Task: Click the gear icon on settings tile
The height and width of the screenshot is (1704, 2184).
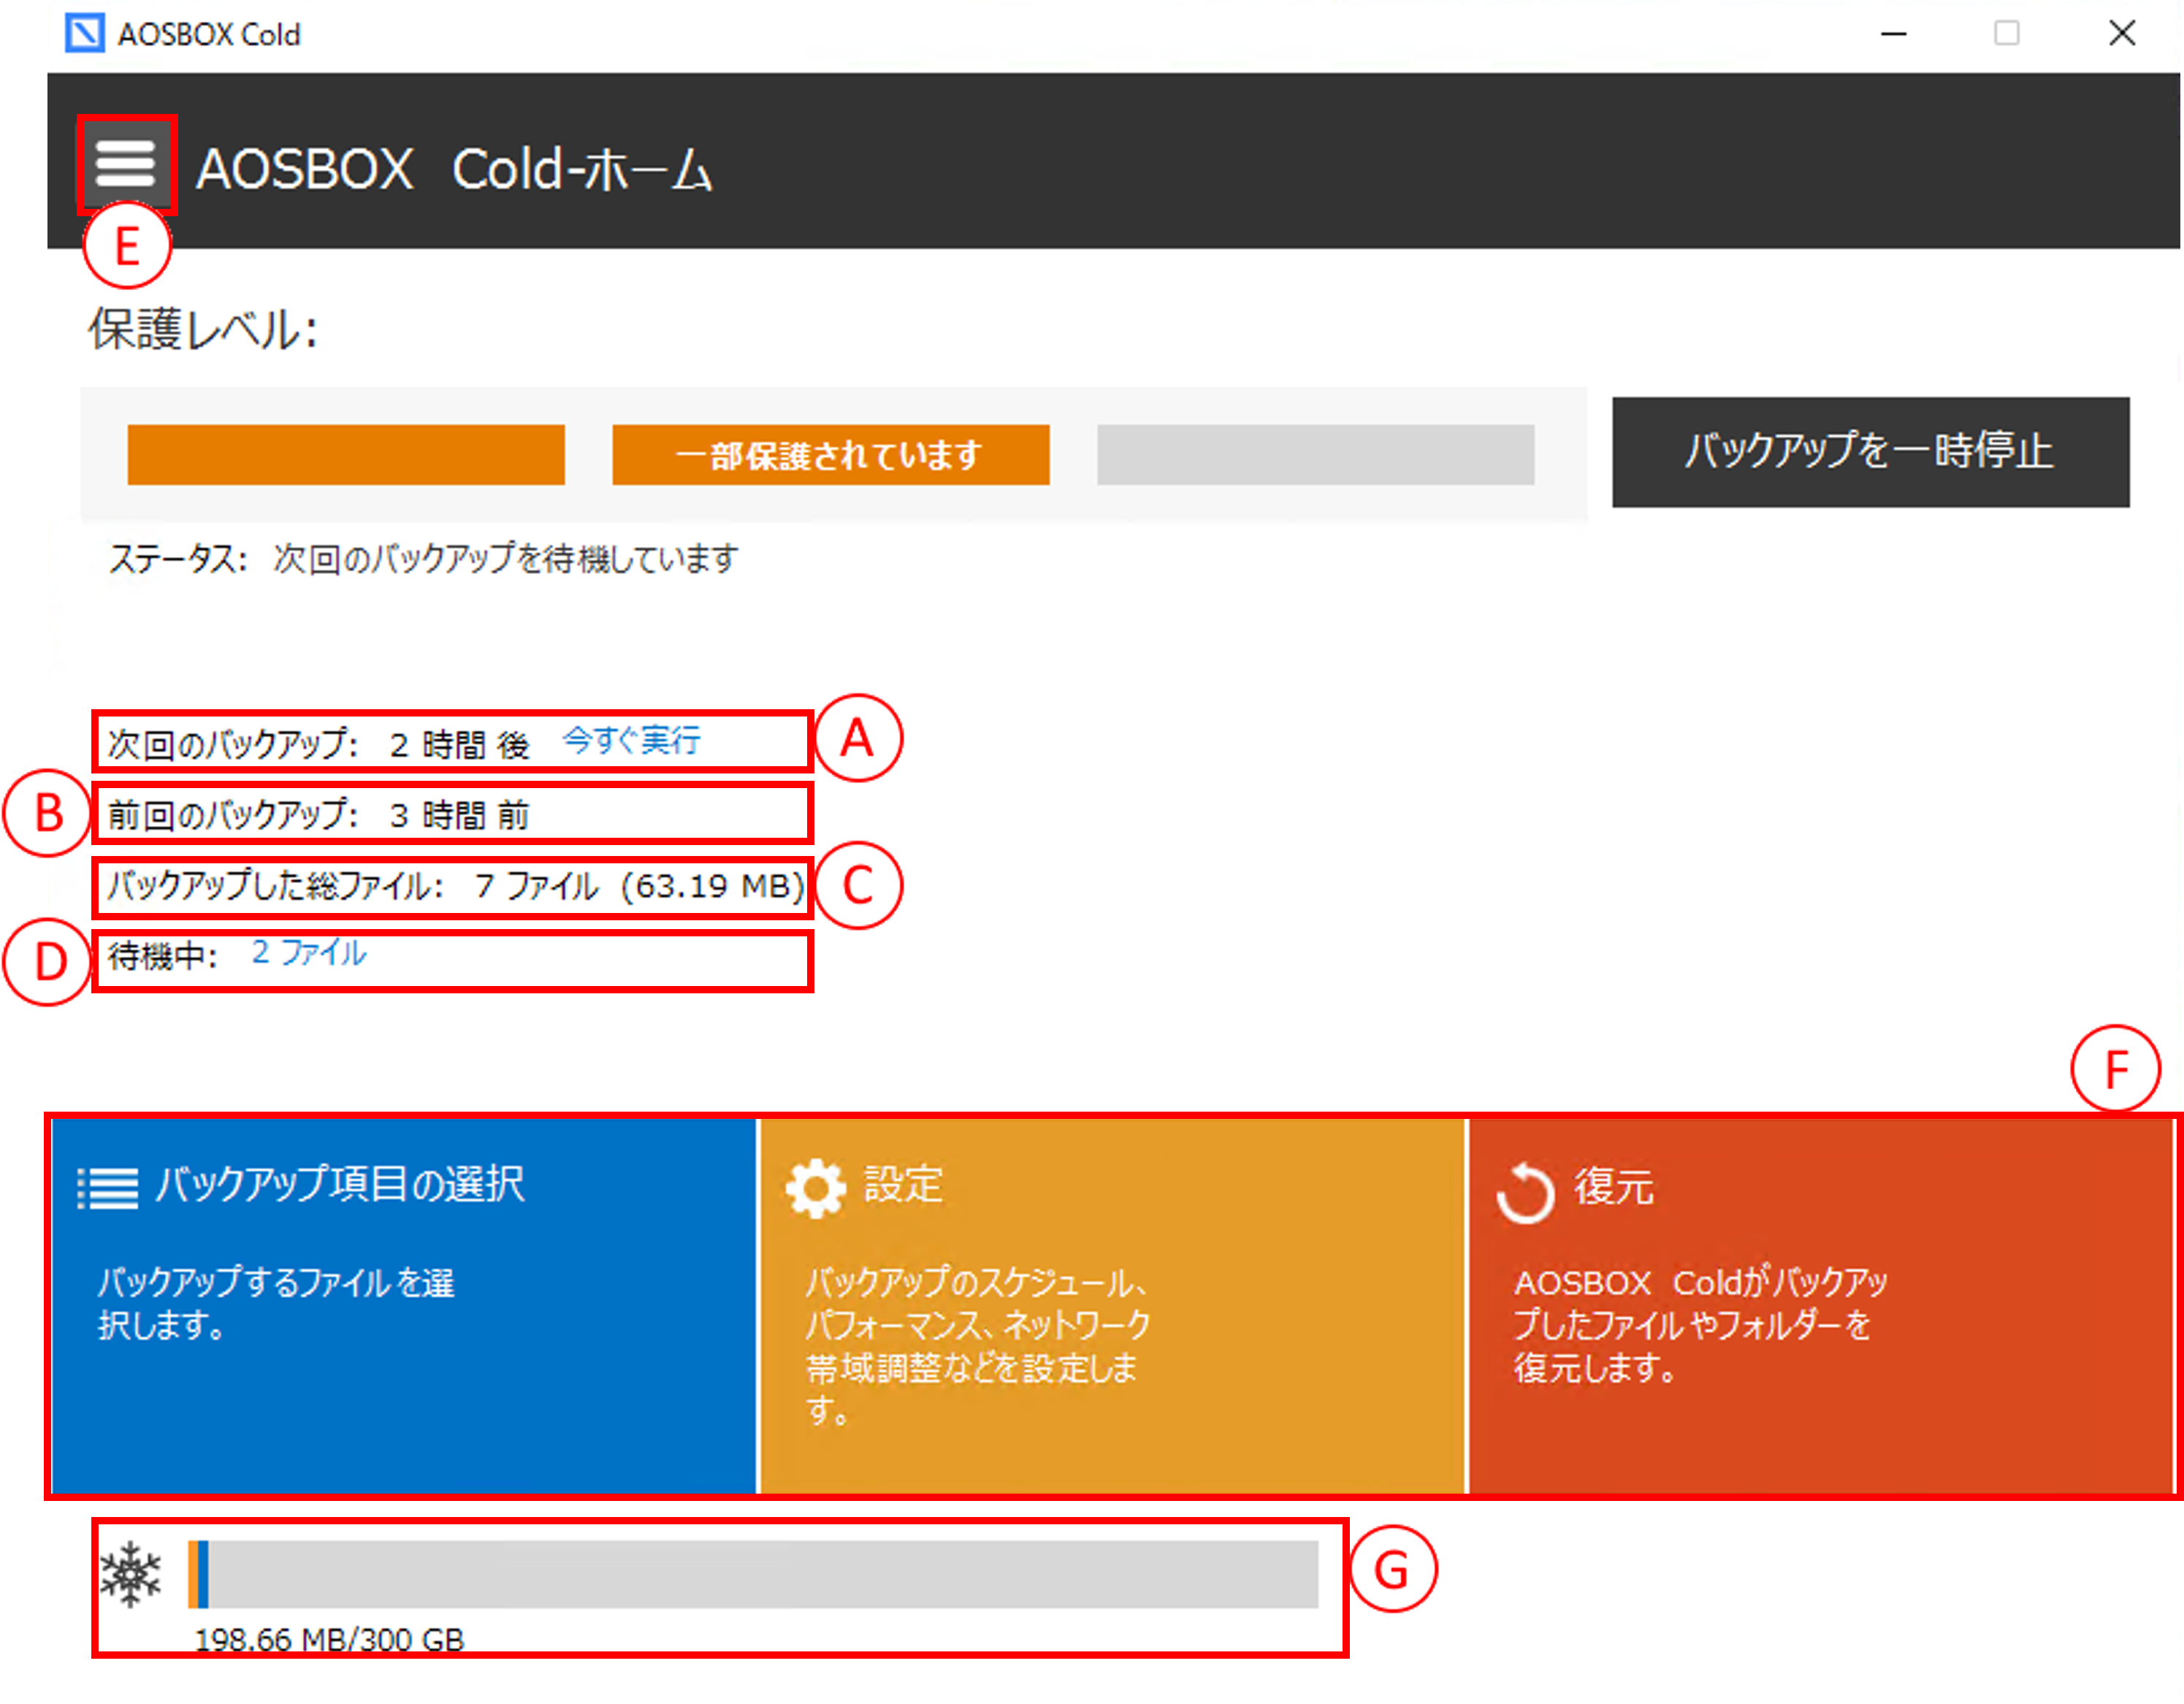Action: coord(815,1188)
